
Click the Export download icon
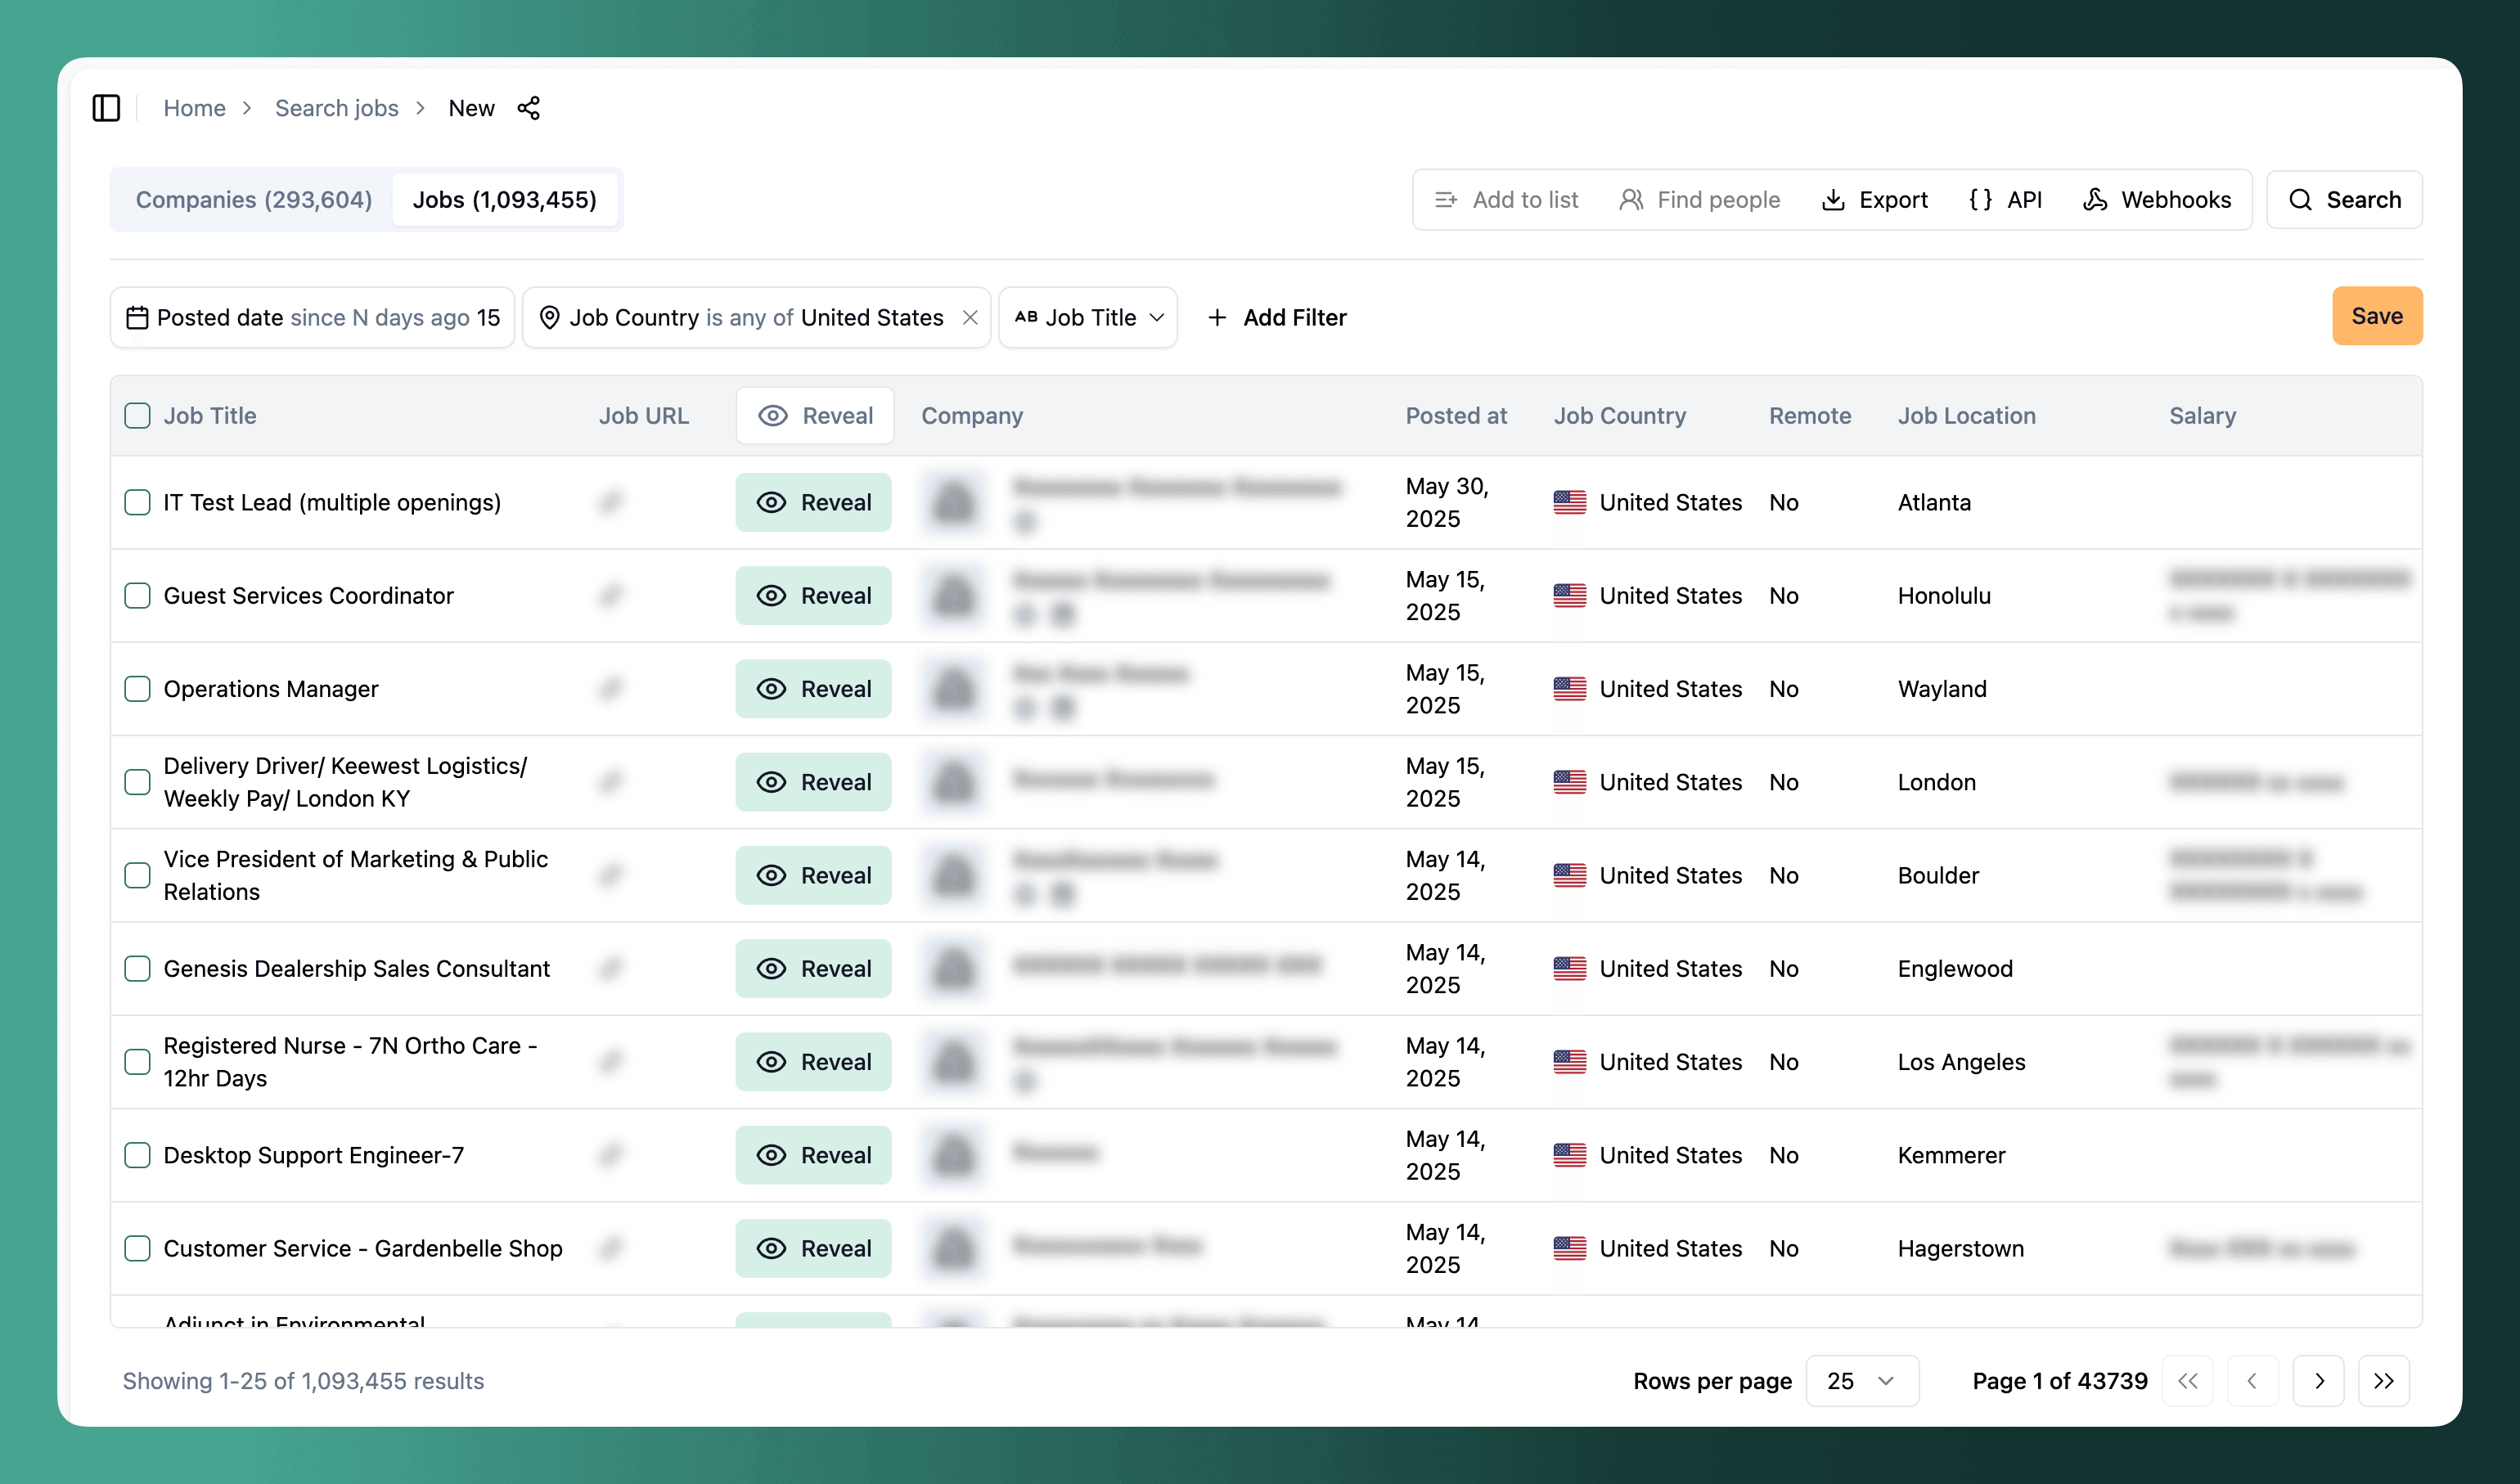(1832, 200)
